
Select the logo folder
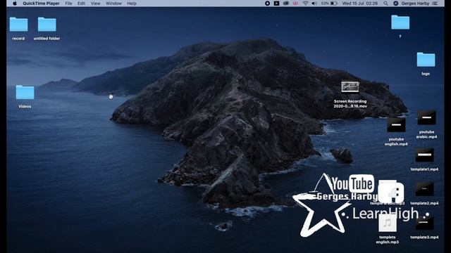pos(426,60)
